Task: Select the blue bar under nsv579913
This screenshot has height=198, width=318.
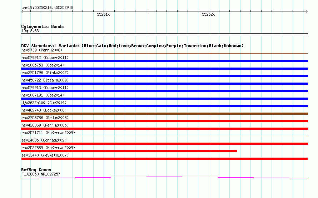Action: click(x=164, y=91)
